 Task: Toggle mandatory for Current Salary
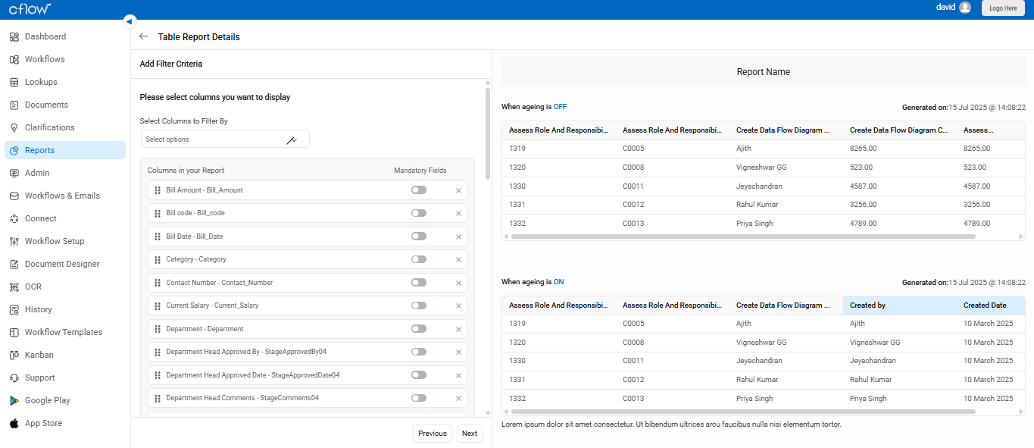click(x=419, y=305)
